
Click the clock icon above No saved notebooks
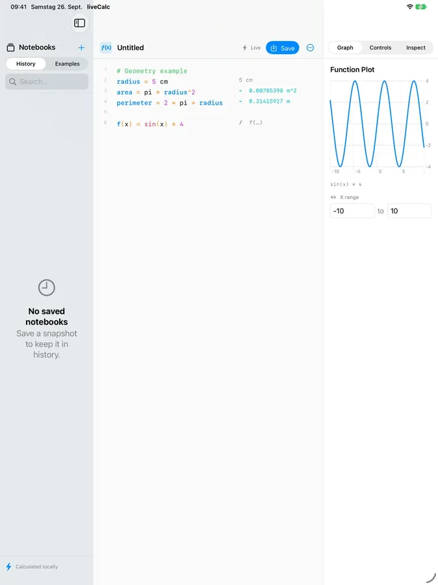[x=47, y=288]
